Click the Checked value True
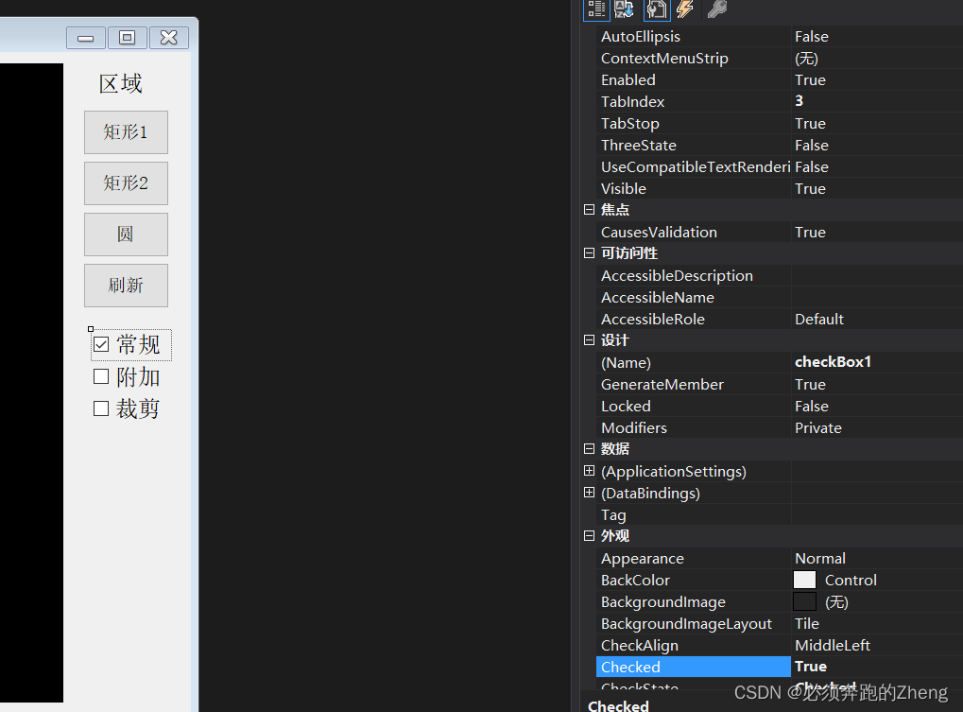 click(x=811, y=667)
